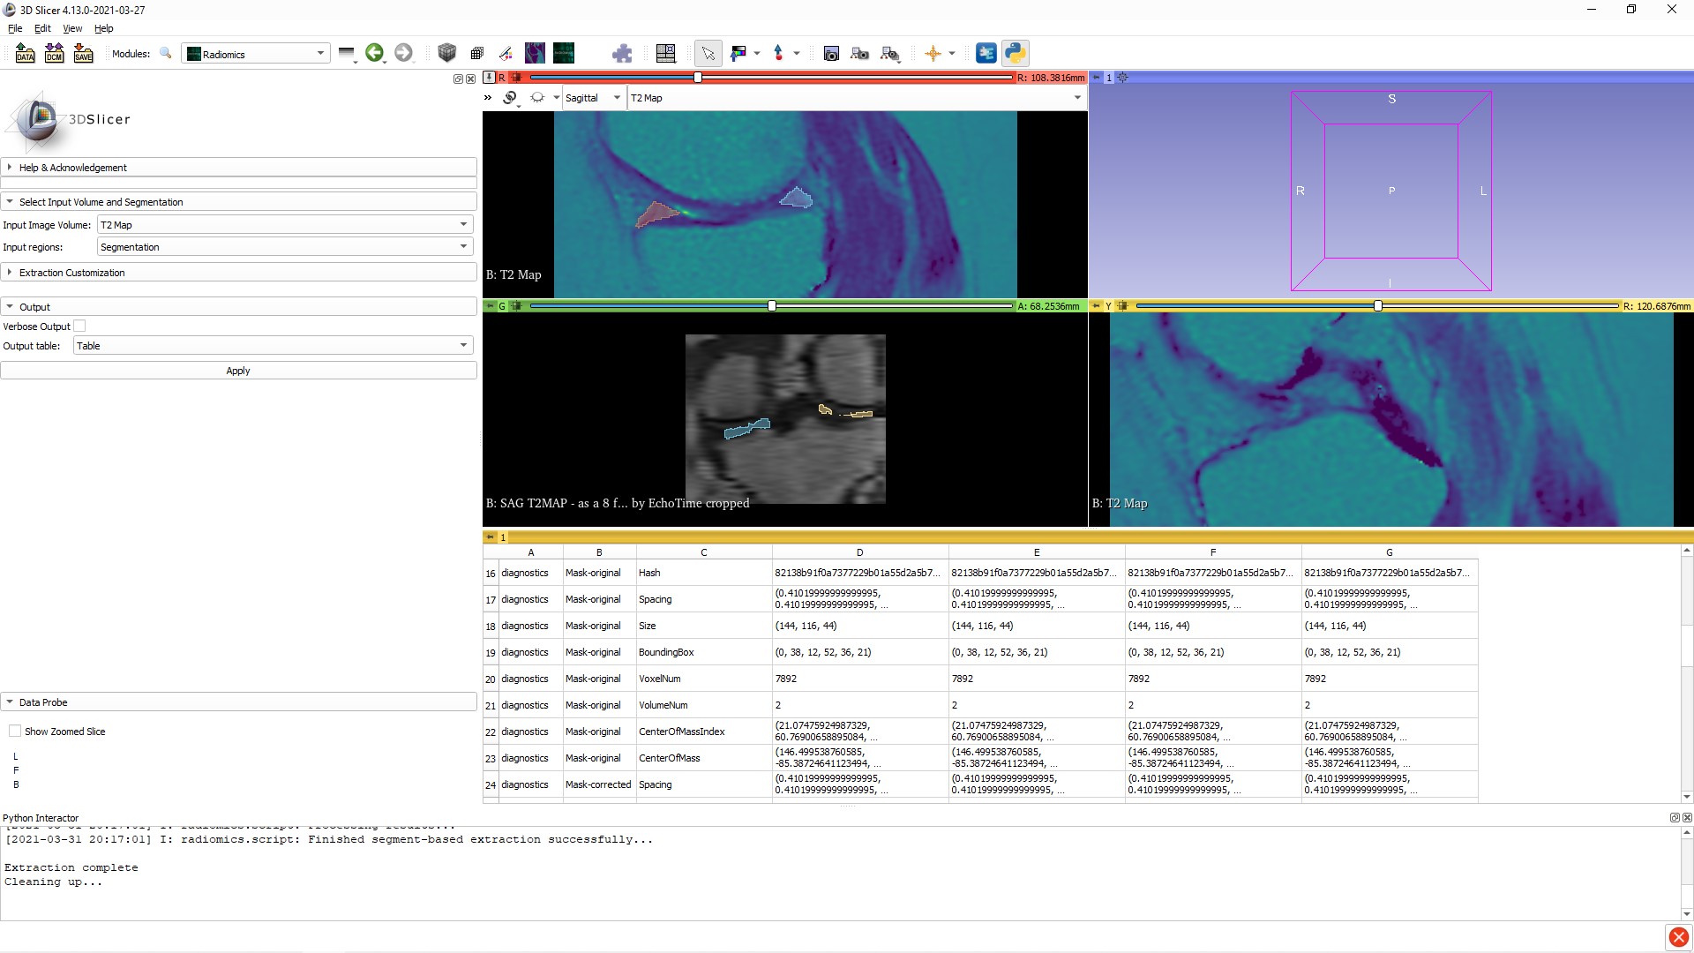The width and height of the screenshot is (1694, 953).
Task: Open the View menu
Action: click(71, 28)
